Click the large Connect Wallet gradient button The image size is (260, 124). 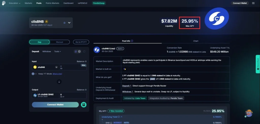pos(55,105)
